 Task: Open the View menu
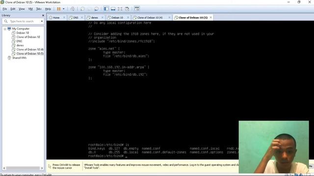(x=22, y=9)
